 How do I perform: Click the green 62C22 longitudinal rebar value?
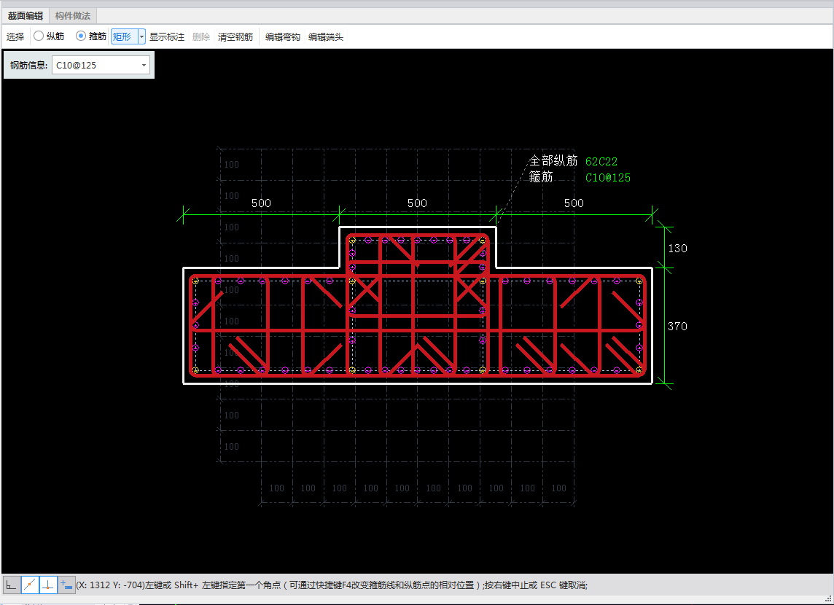click(601, 162)
